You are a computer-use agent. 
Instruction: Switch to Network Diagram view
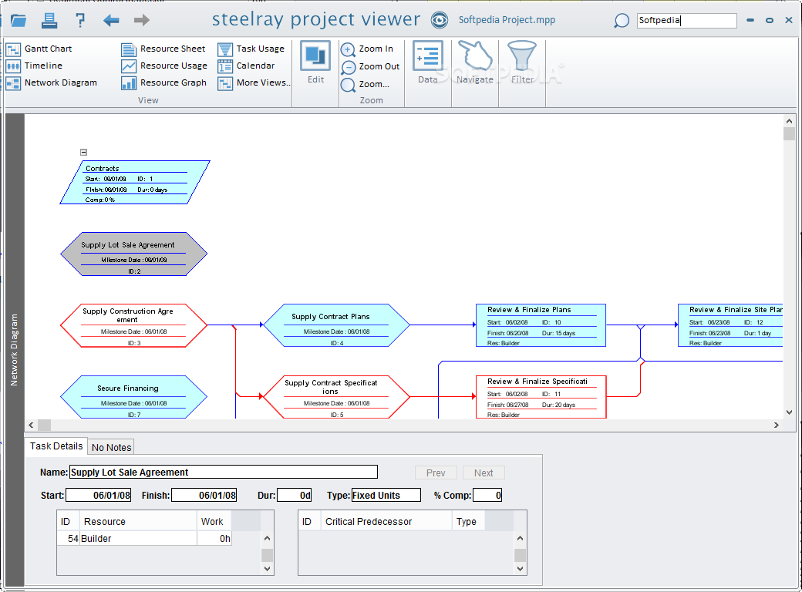point(51,82)
